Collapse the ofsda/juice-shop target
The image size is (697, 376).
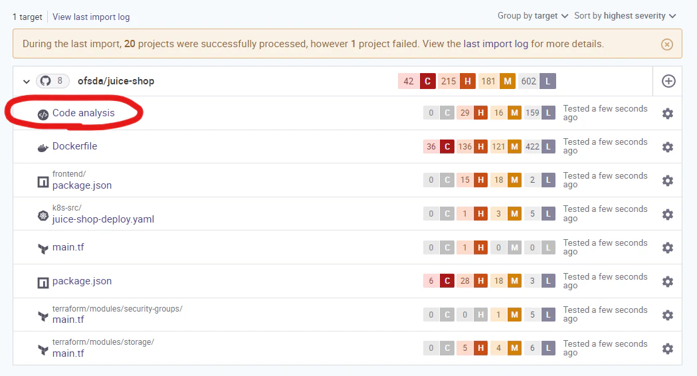pyautogui.click(x=26, y=81)
